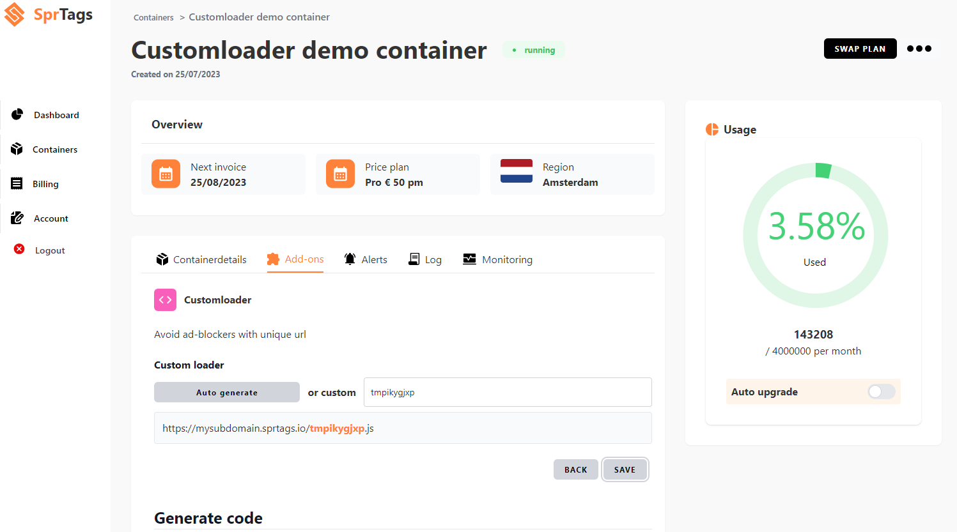Screen dimensions: 957x532
Task: Switch to the Alerts tab
Action: pyautogui.click(x=366, y=259)
